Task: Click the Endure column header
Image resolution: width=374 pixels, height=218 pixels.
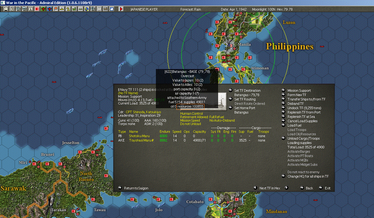Action: (165, 132)
